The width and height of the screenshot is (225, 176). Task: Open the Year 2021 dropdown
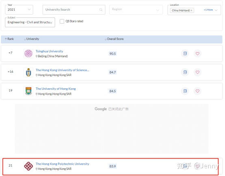pos(19,10)
